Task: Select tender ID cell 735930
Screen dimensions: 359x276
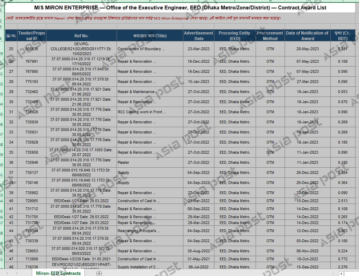Action: [x=31, y=122]
